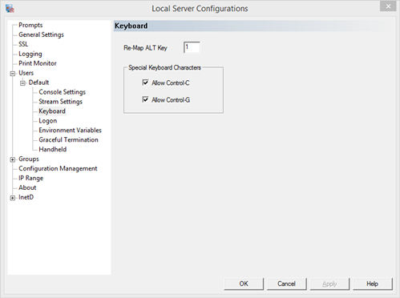Select the Groups tree label
400x298 pixels.
[x=29, y=159]
